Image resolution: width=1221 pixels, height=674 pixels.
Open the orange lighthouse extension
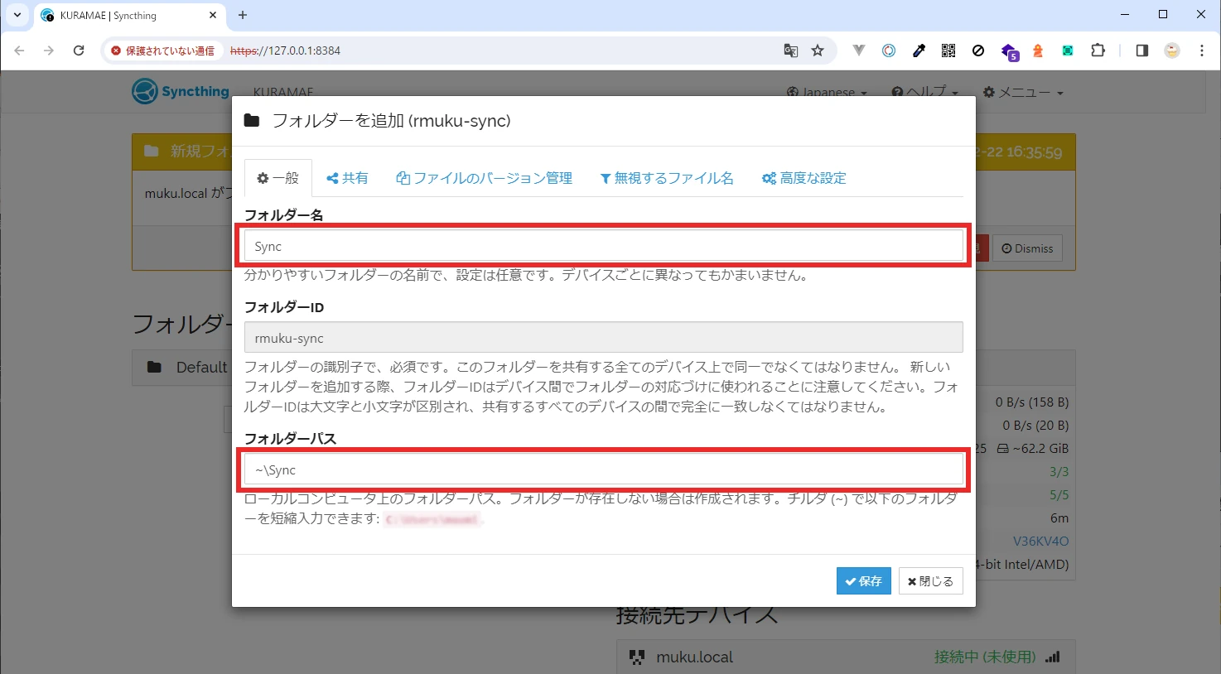pos(1038,51)
